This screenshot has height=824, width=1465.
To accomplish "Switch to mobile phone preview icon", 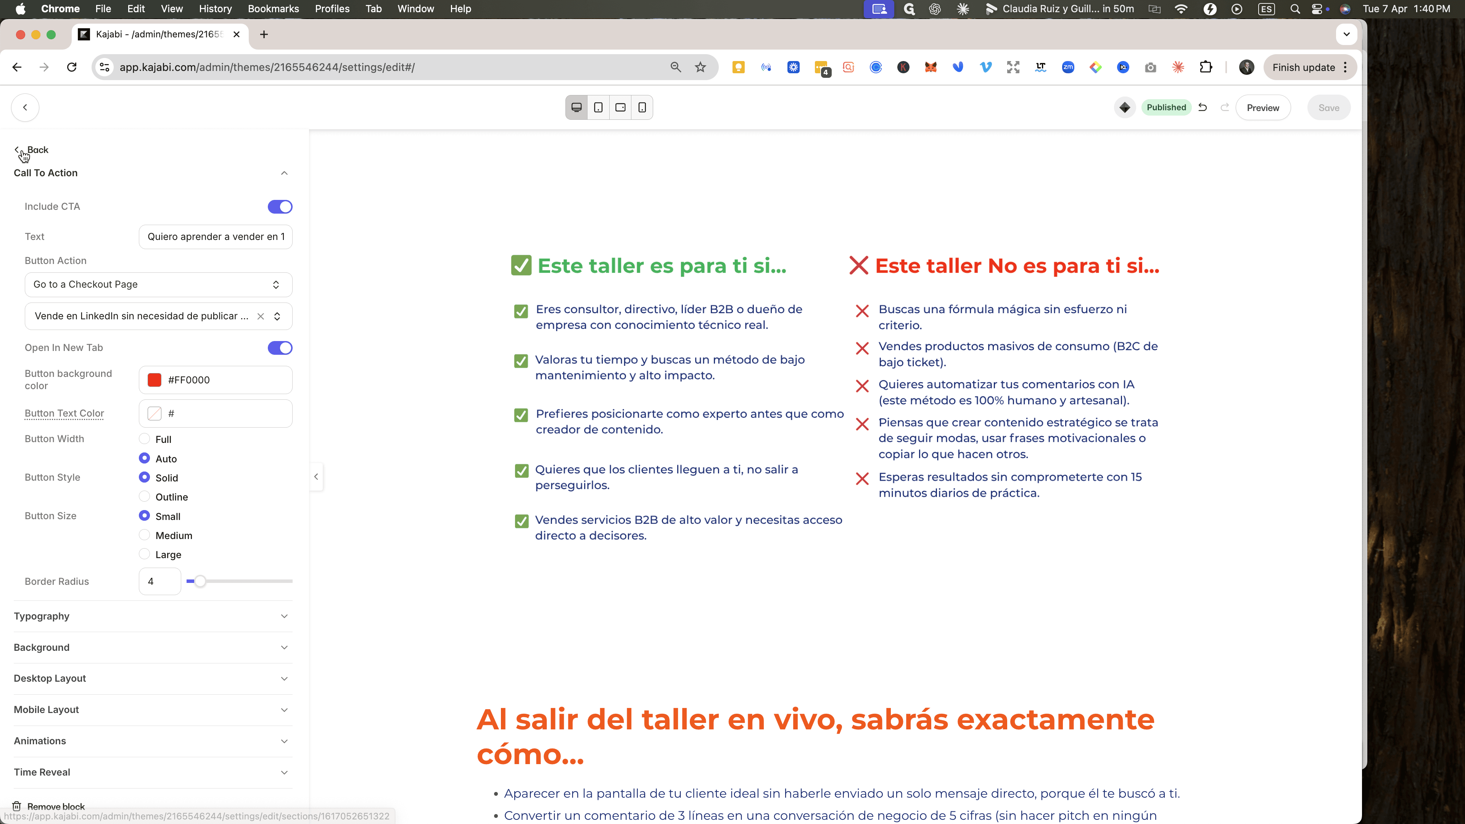I will point(642,108).
